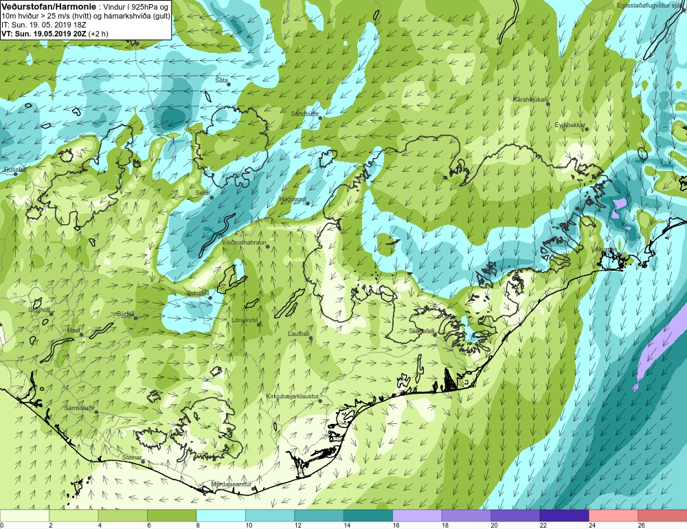
Task: Pick the 8–10 m/s light cyan legend swatch
Action: coord(221,515)
